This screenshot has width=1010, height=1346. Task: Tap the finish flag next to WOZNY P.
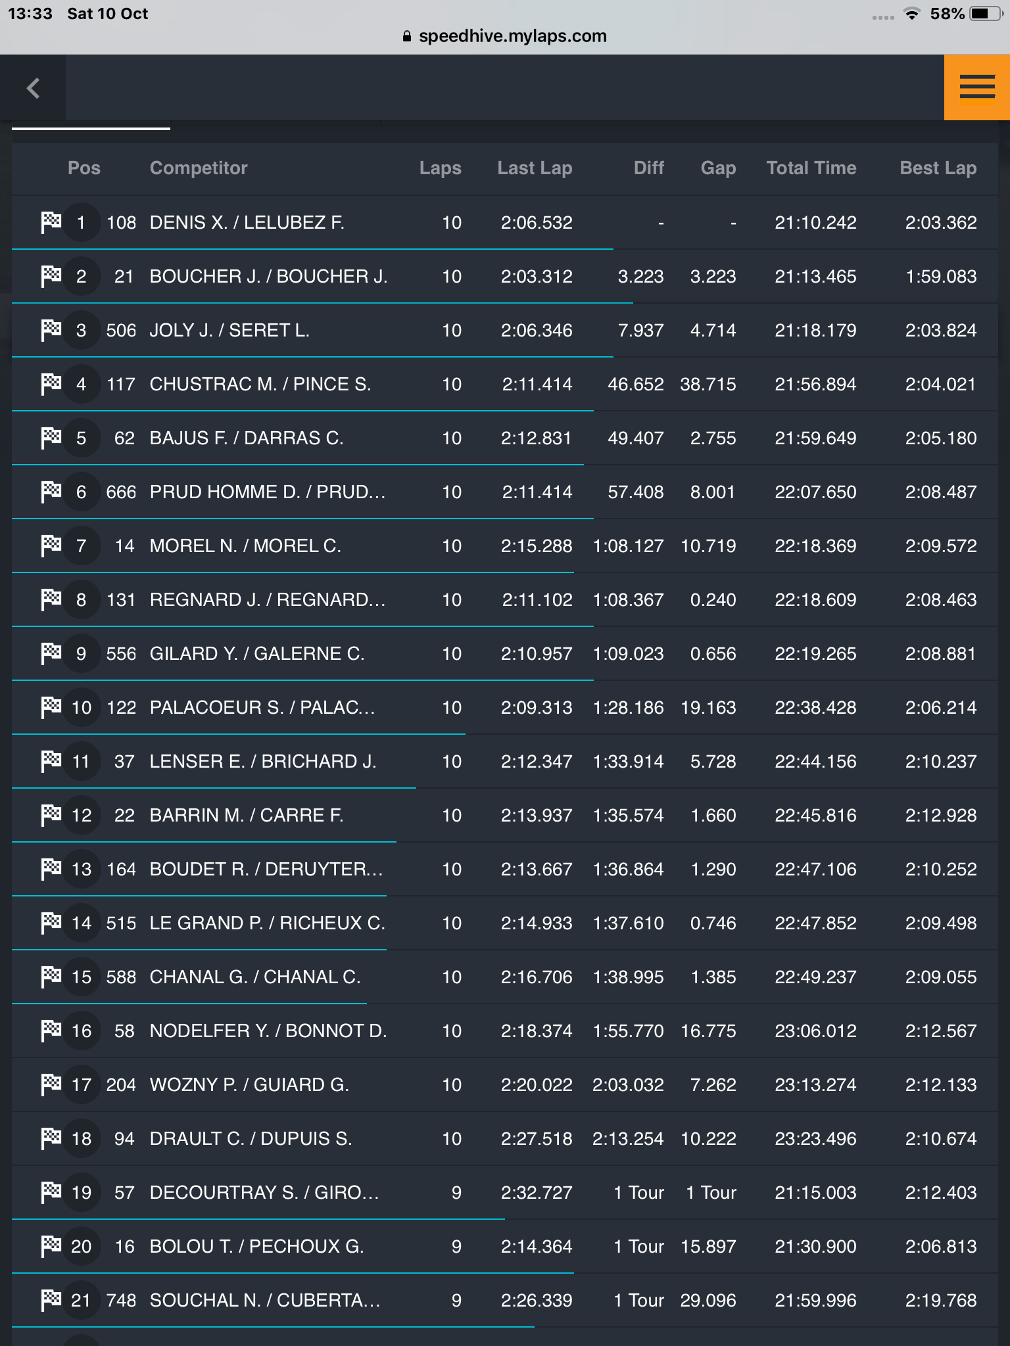click(x=51, y=1084)
